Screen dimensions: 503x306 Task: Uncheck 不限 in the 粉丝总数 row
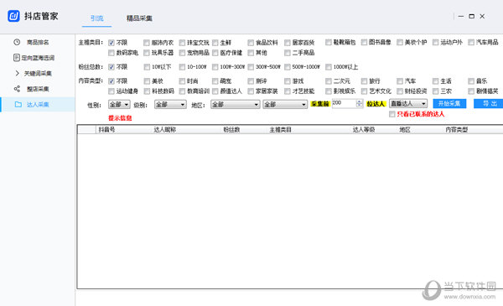coord(111,67)
